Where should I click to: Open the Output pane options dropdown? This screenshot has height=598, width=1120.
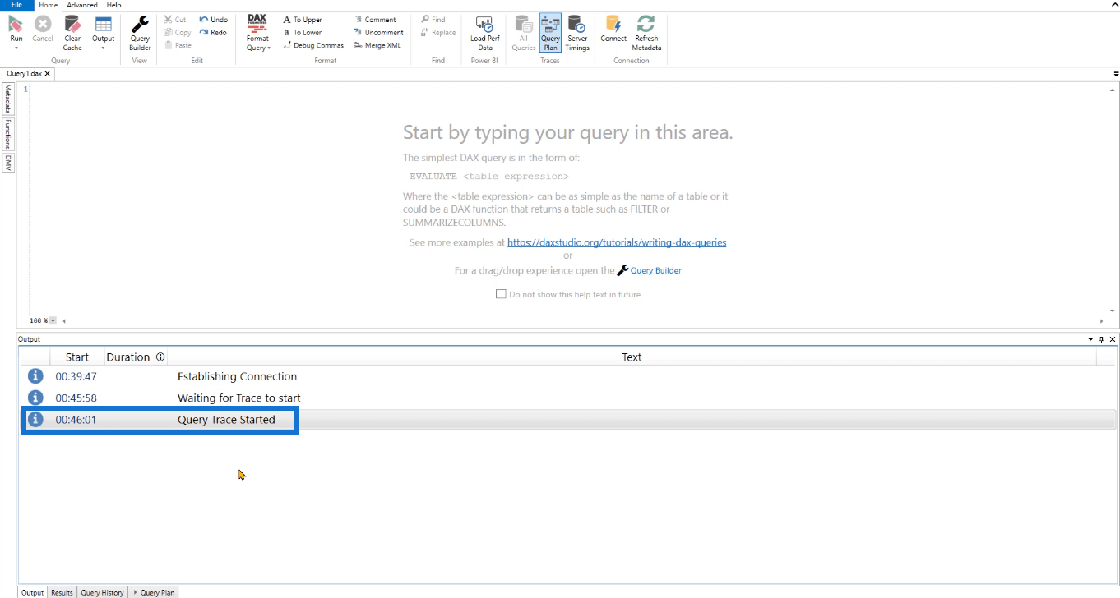coord(1092,339)
